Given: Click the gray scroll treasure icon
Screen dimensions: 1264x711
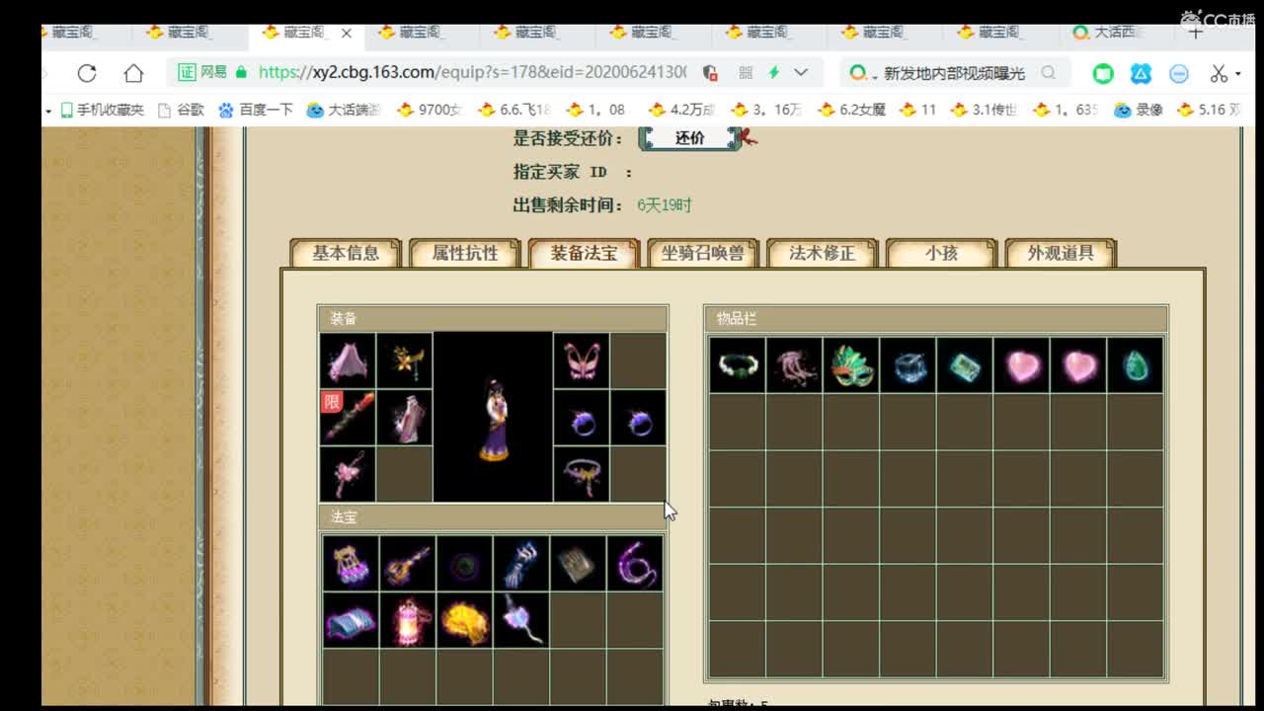Looking at the screenshot, I should point(578,564).
